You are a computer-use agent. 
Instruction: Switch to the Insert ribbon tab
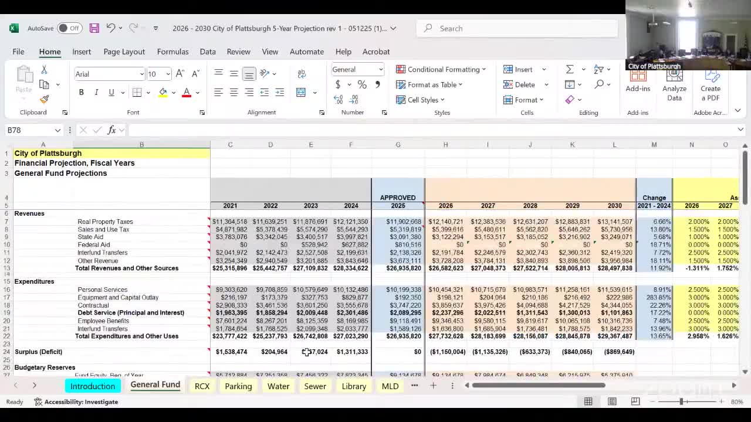[82, 52]
